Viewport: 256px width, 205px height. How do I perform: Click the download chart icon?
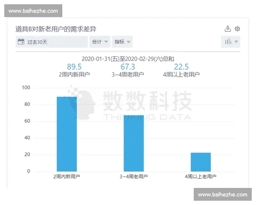tap(227, 29)
